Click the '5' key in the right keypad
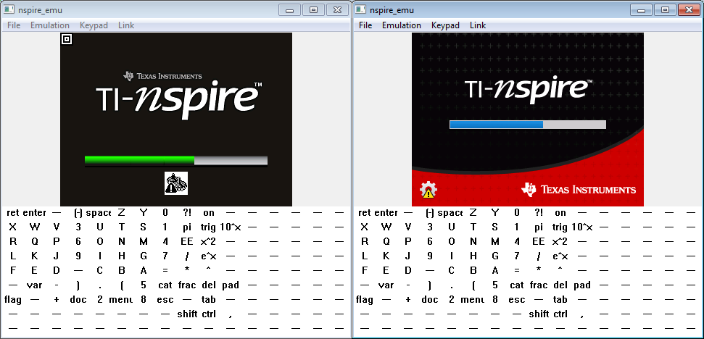704x339 pixels. tap(494, 285)
